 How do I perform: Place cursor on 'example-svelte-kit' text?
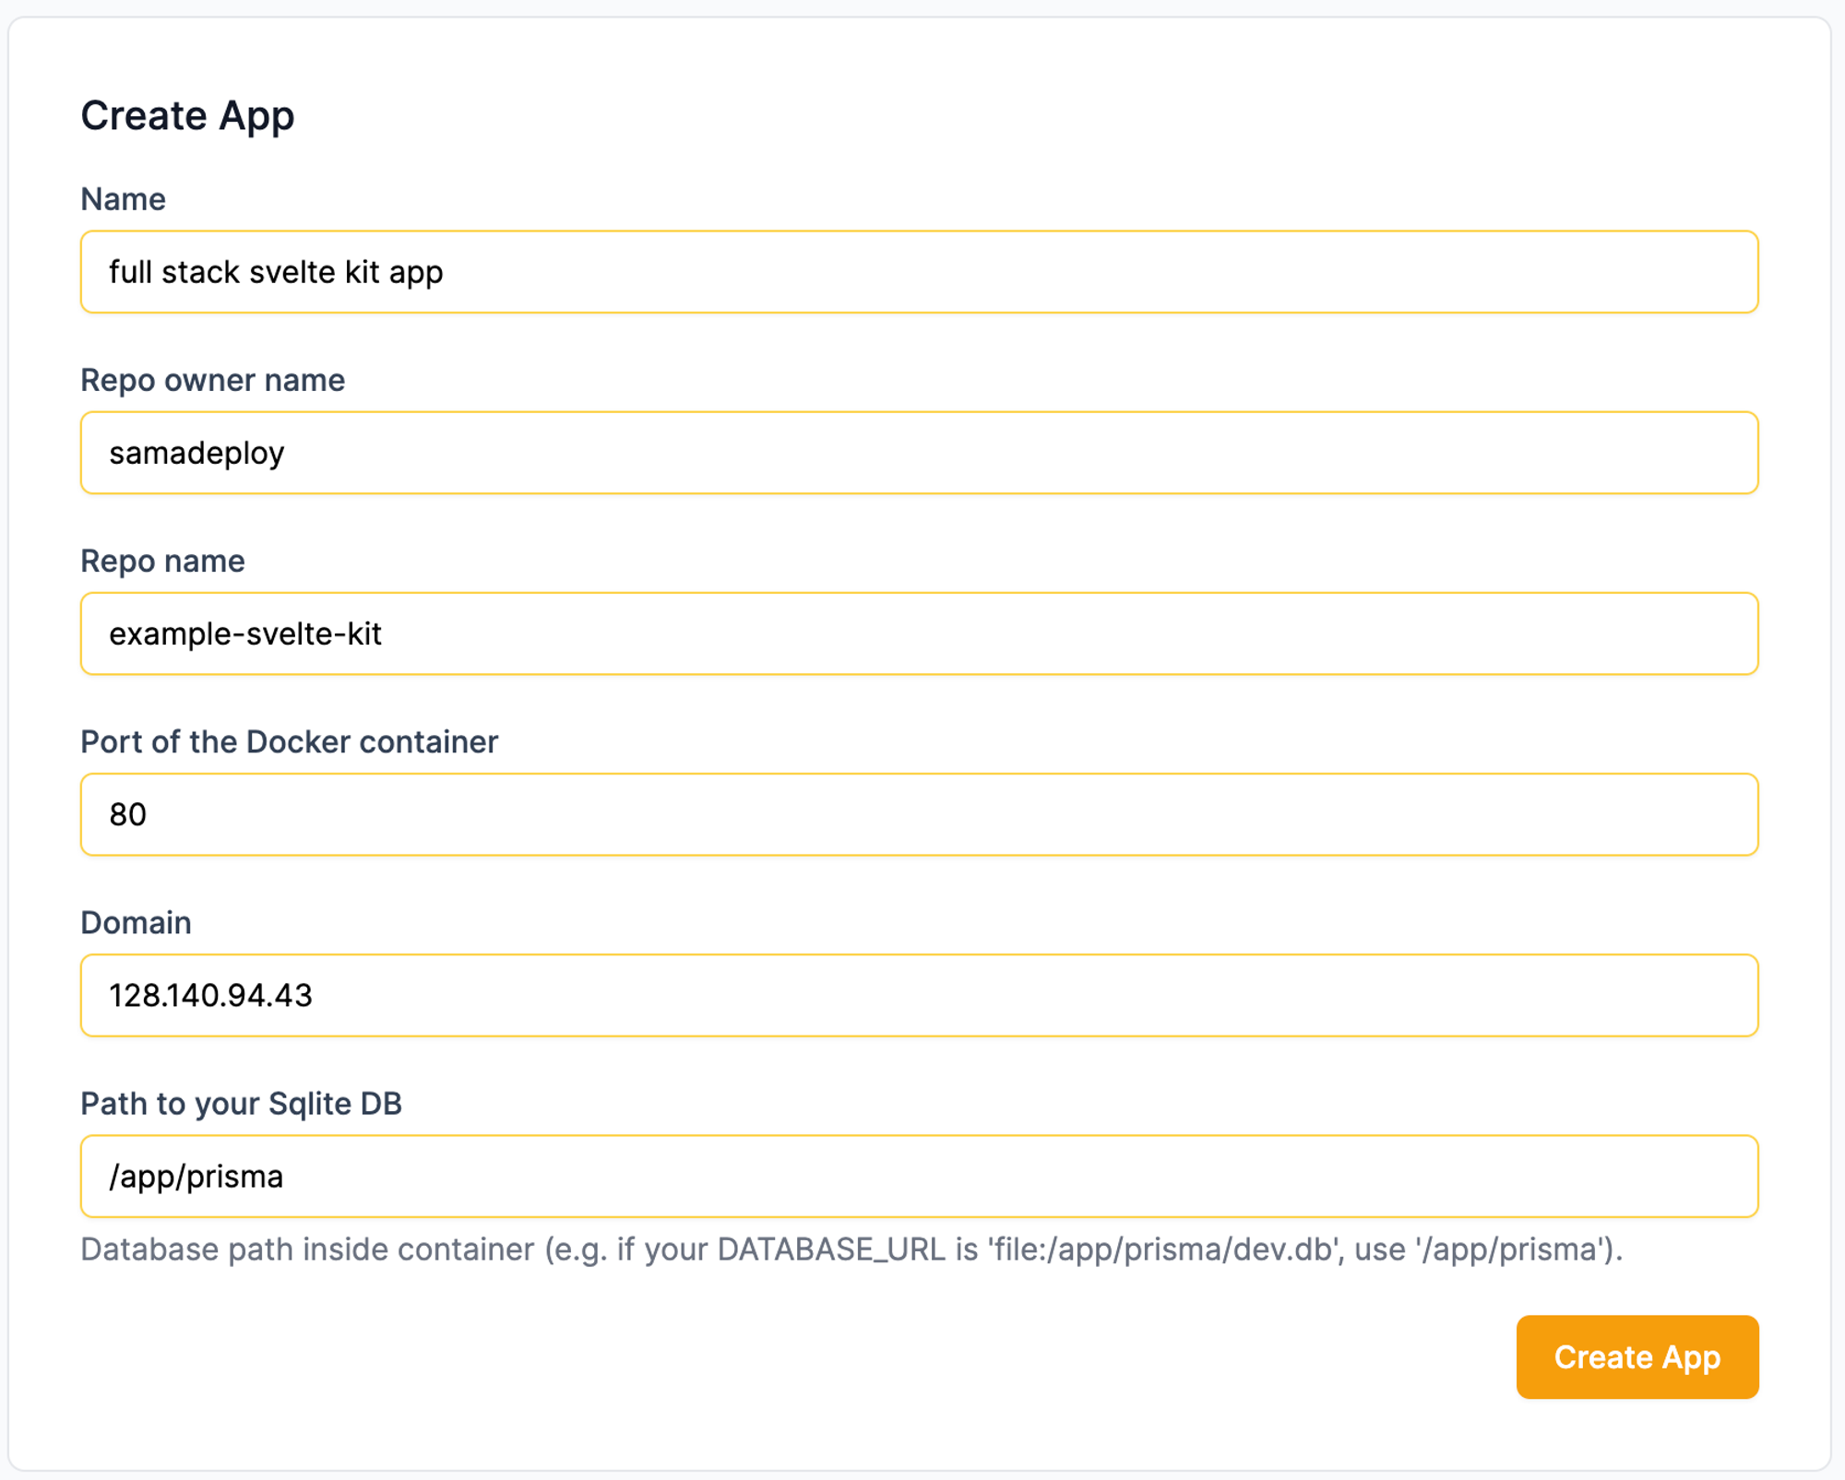coord(245,633)
